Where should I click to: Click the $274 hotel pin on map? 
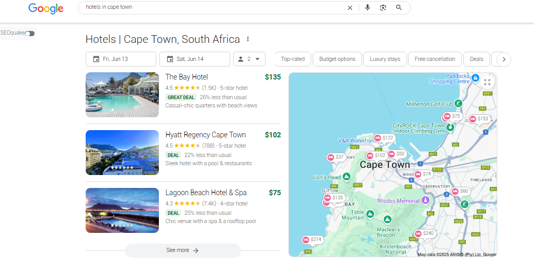click(x=312, y=240)
